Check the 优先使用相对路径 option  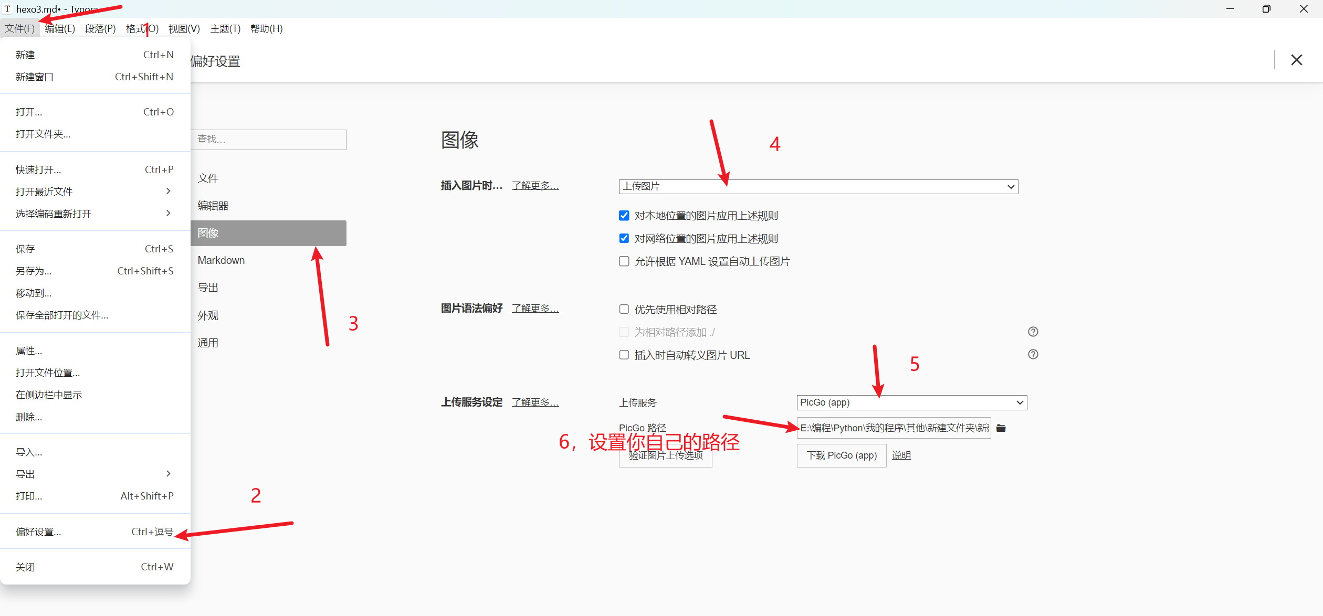(624, 309)
